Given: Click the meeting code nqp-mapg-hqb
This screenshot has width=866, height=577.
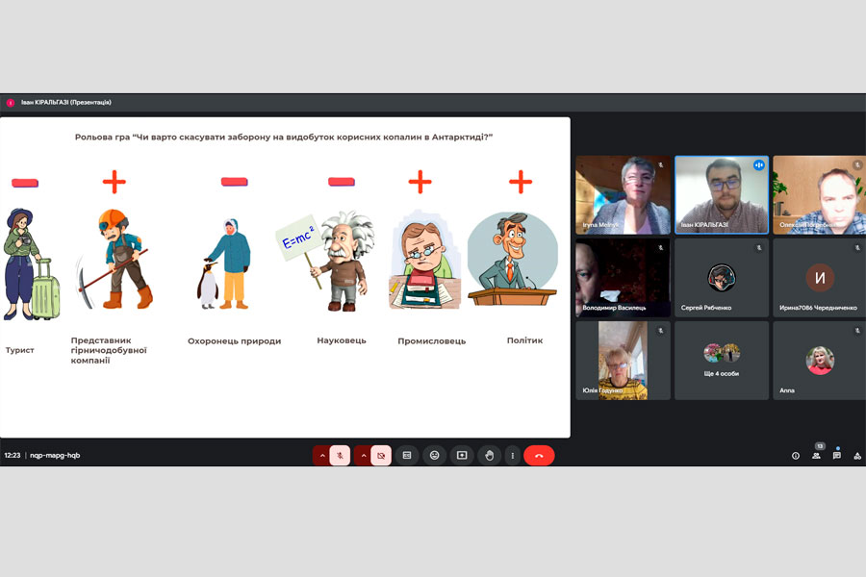Looking at the screenshot, I should pyautogui.click(x=55, y=456).
